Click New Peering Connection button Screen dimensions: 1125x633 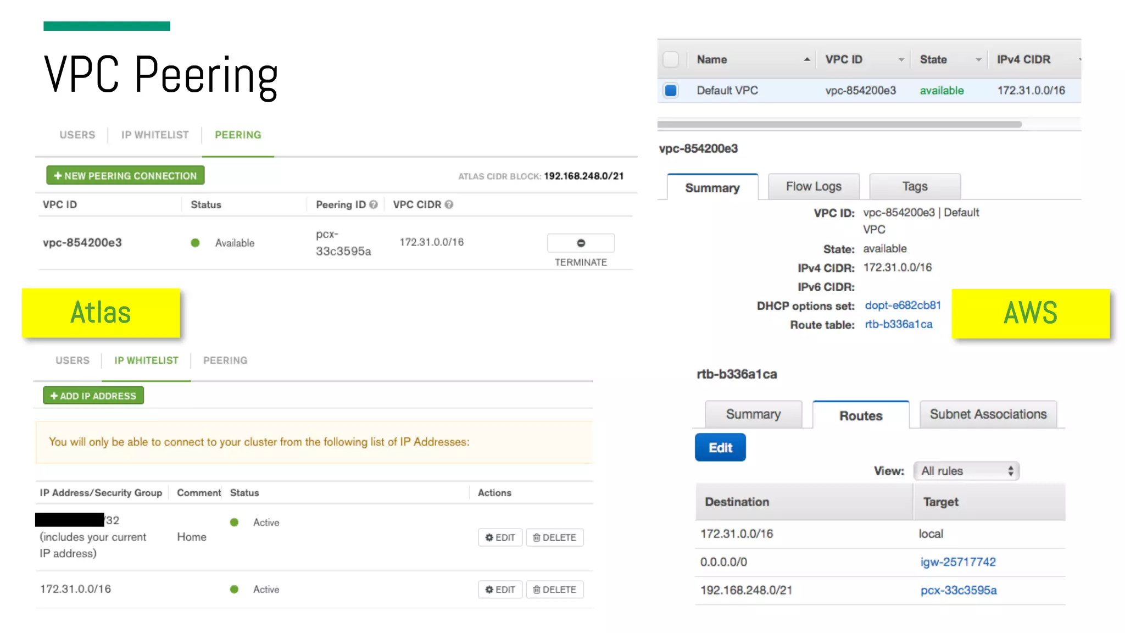coord(125,175)
